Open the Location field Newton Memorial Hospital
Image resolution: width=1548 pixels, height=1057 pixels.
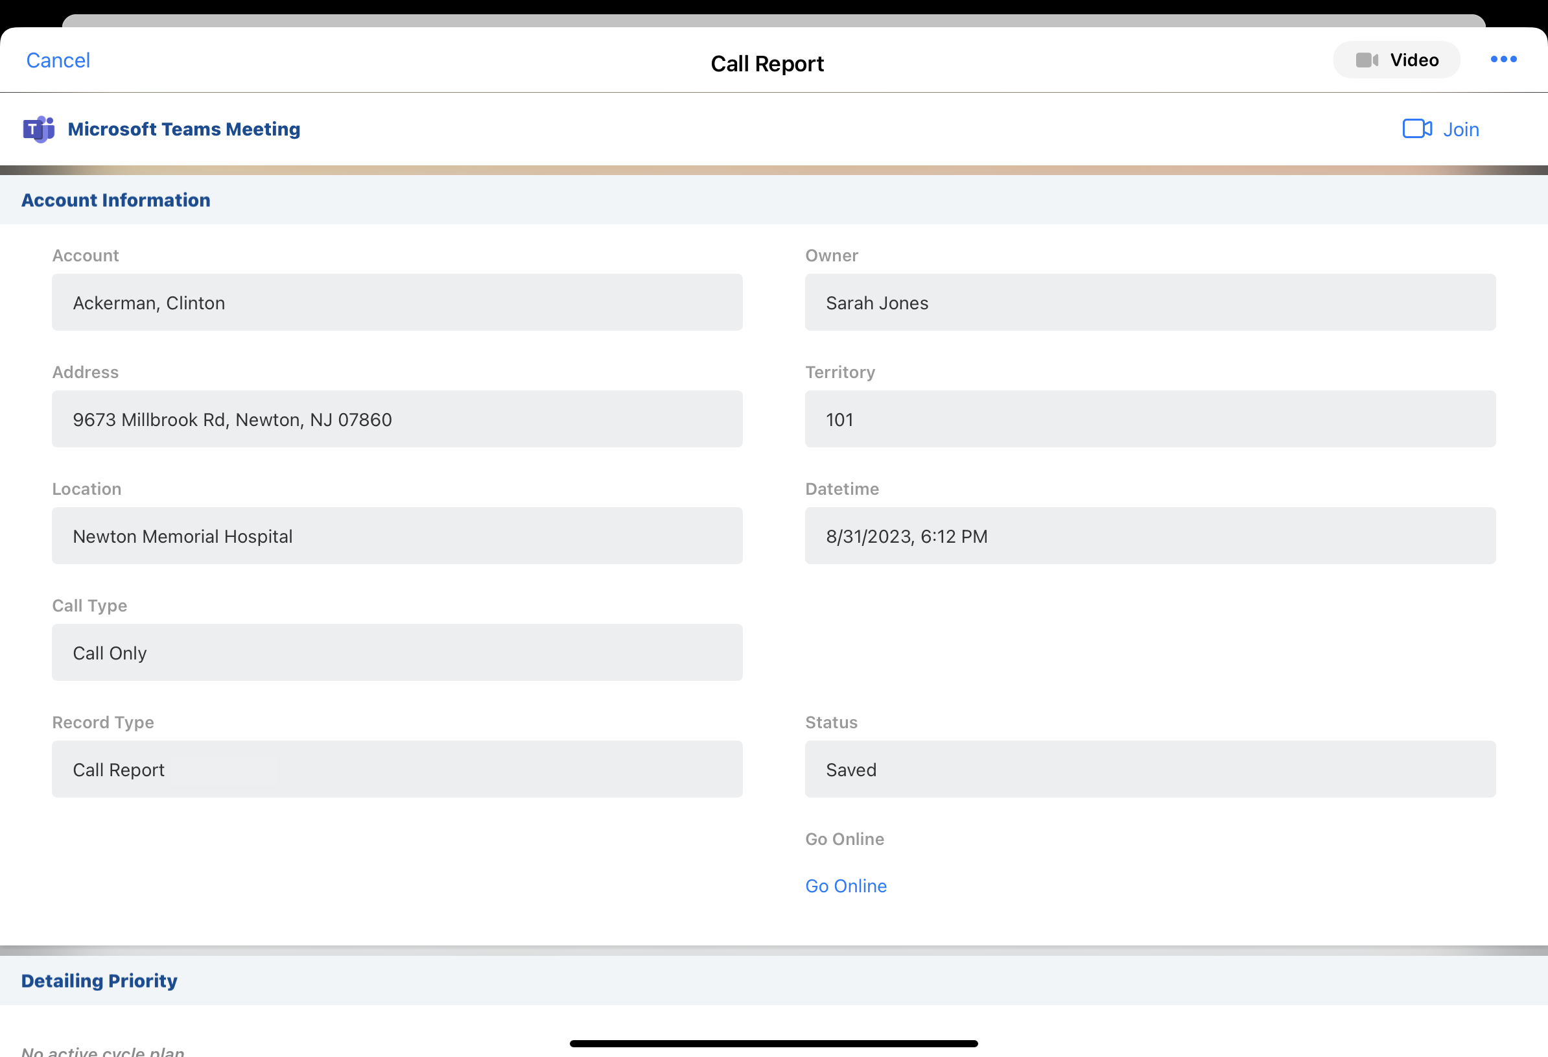(397, 536)
